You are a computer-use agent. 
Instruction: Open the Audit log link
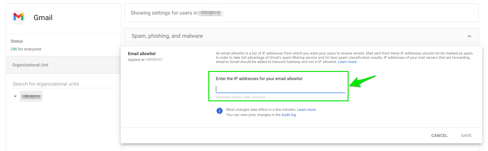(x=289, y=115)
